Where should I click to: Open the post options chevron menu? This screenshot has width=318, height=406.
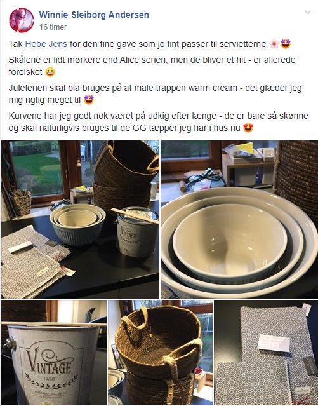(307, 12)
